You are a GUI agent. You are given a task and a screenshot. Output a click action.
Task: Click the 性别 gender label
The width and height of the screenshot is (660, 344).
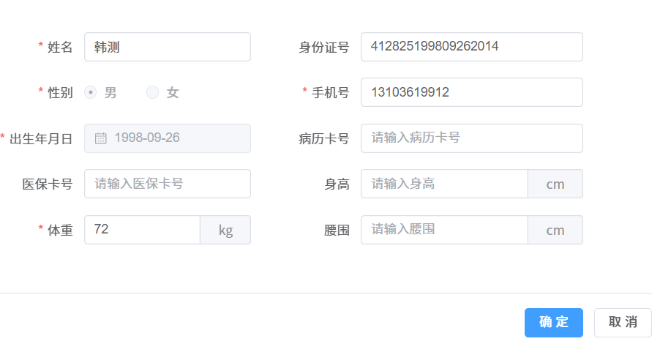coord(60,92)
